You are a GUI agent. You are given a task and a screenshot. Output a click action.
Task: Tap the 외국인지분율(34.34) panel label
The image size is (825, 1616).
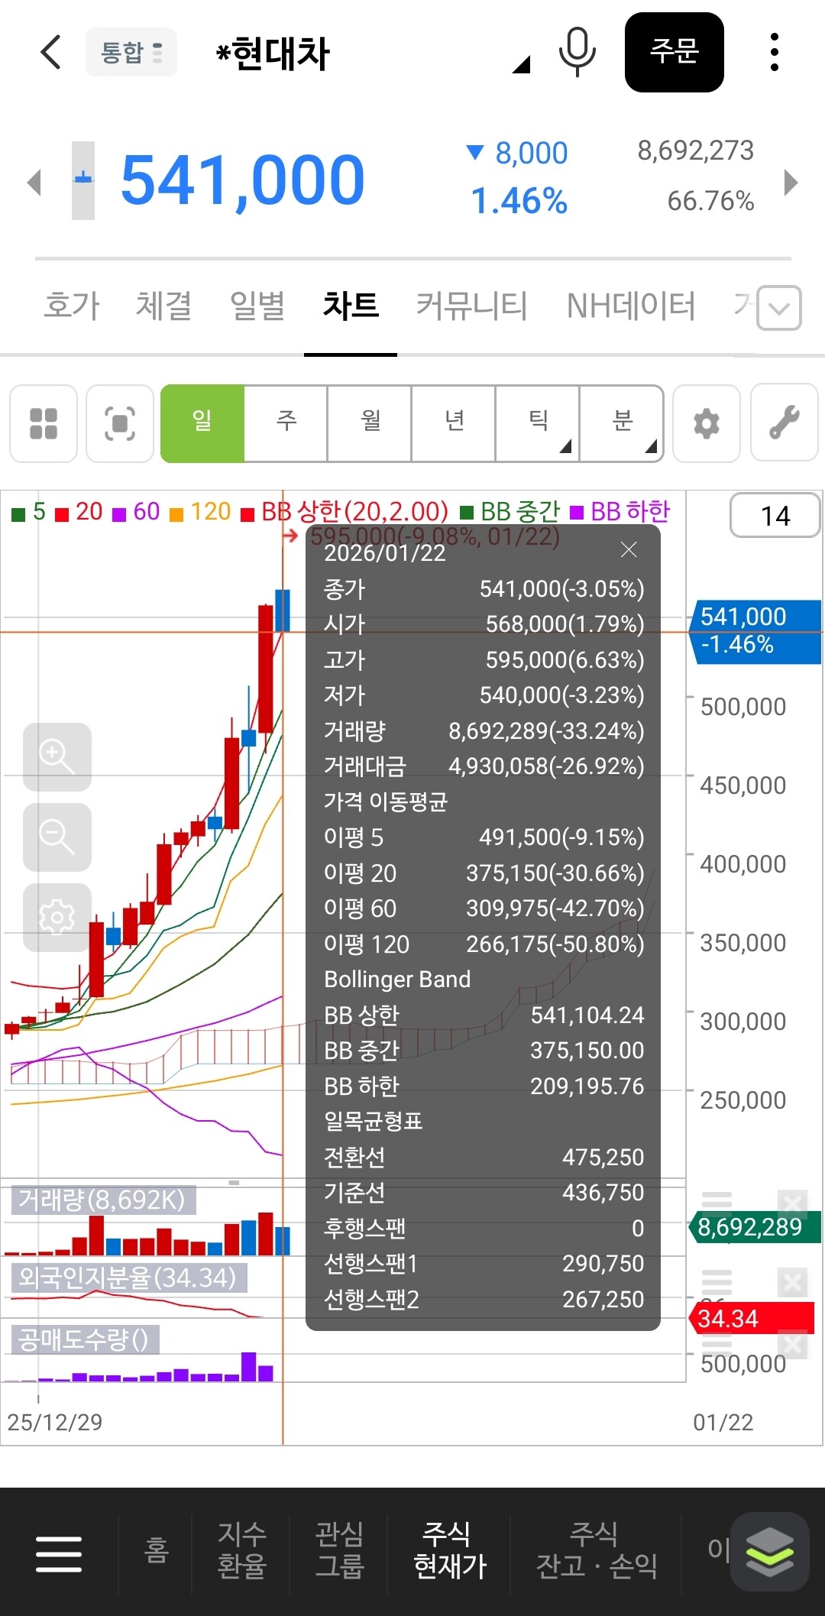128,1278
